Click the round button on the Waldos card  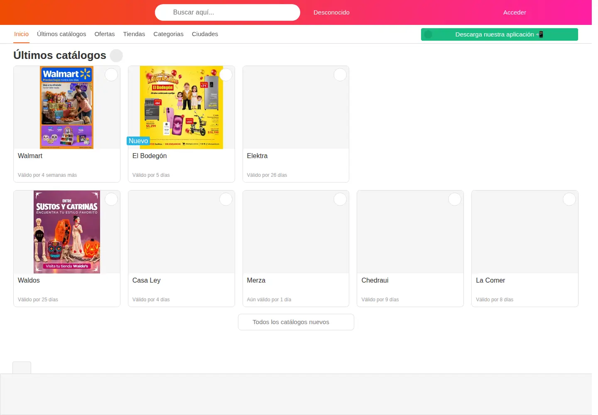click(x=111, y=199)
